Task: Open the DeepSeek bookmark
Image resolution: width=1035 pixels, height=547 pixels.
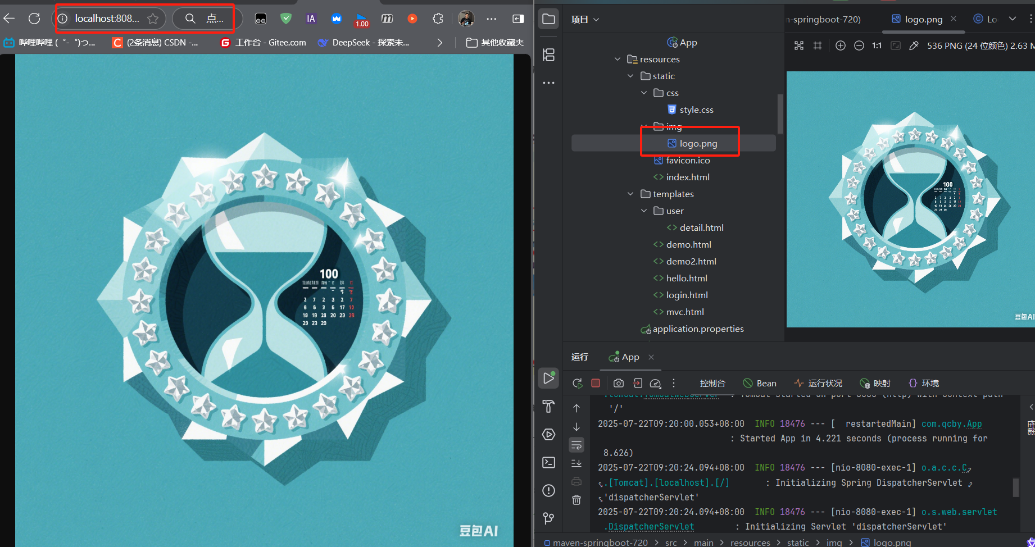Action: 363,43
